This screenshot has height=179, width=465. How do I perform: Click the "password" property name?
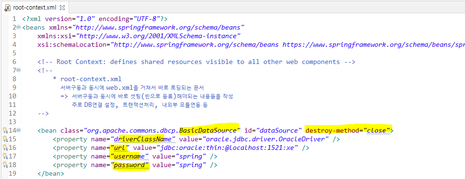tap(130, 165)
